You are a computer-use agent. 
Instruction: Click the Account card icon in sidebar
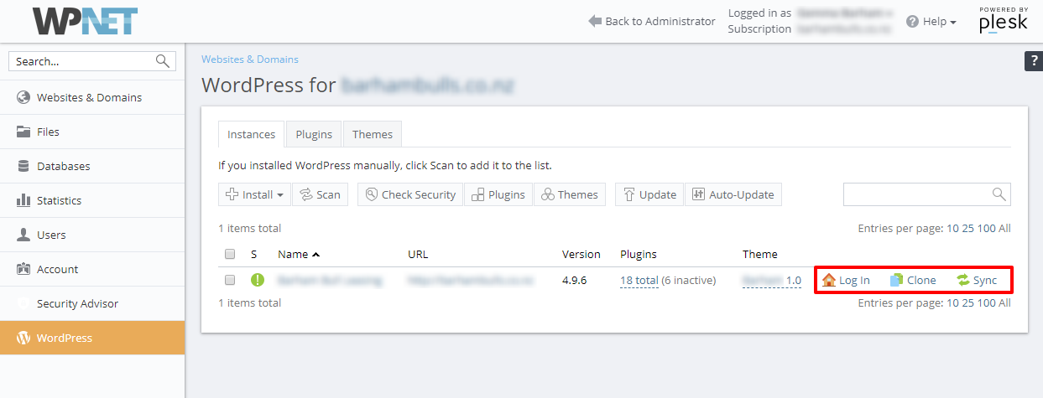23,269
